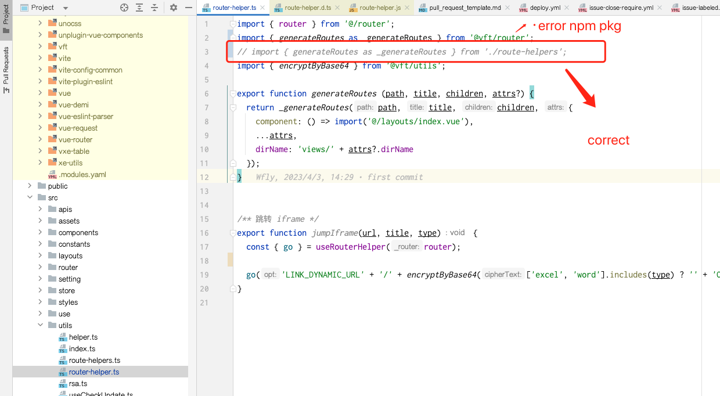The height and width of the screenshot is (396, 720).
Task: Select the setting folder
Action: click(x=69, y=279)
